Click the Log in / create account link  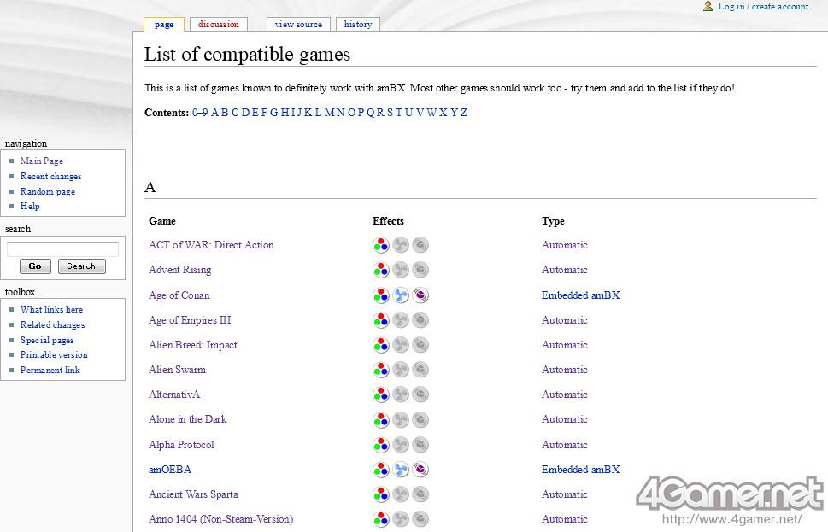(x=763, y=6)
